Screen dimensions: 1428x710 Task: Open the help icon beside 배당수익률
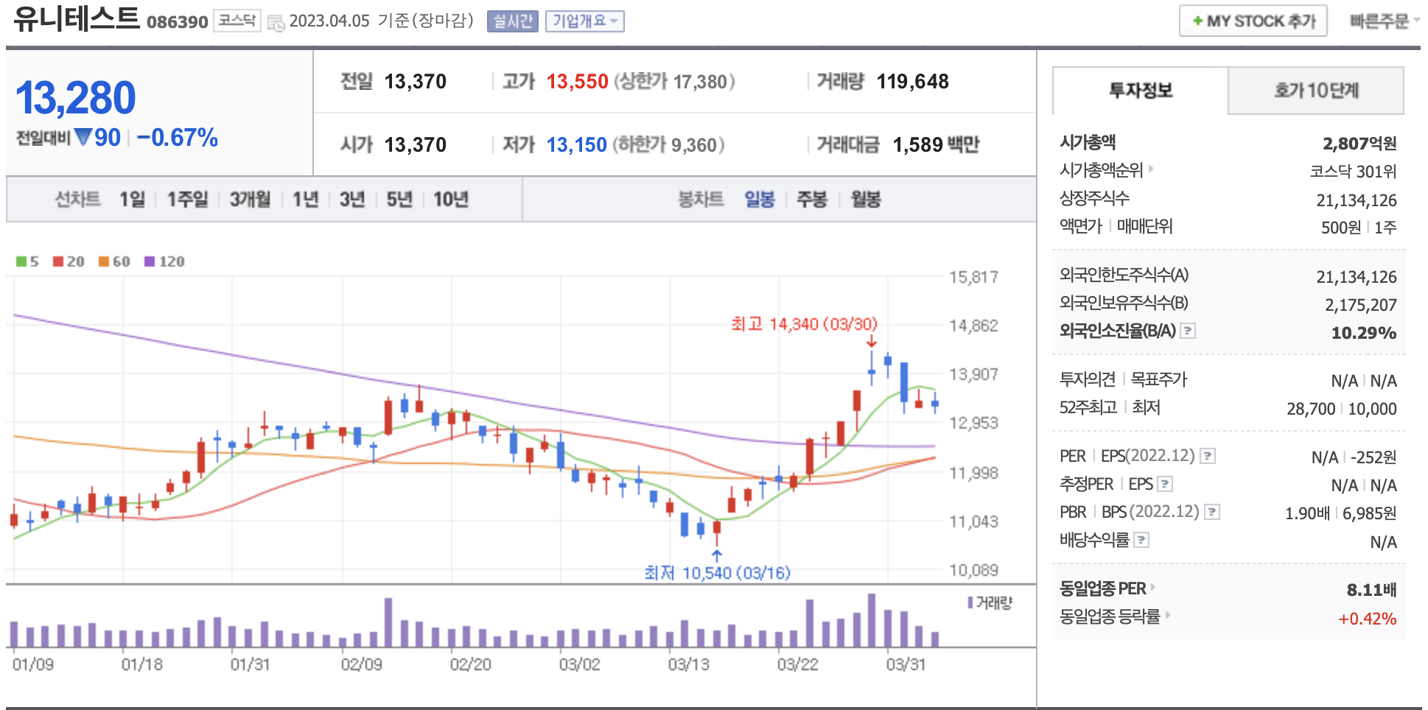1141,540
